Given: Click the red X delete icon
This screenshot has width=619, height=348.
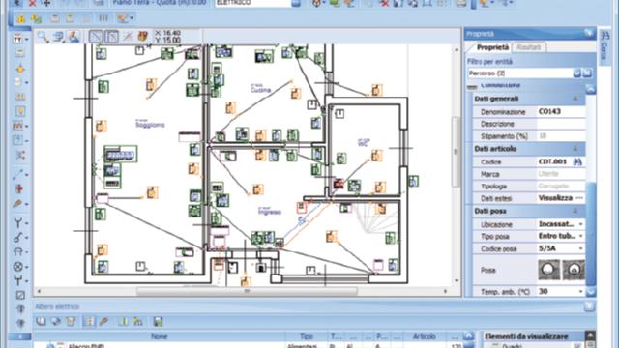Looking at the screenshot, I should tap(33, 3).
